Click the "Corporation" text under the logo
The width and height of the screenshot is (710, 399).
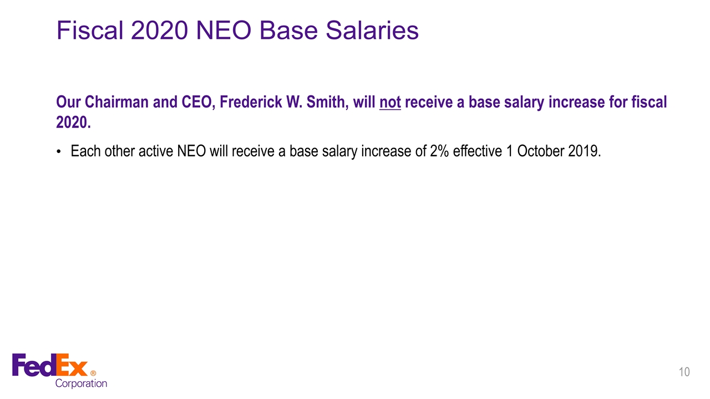(81, 383)
